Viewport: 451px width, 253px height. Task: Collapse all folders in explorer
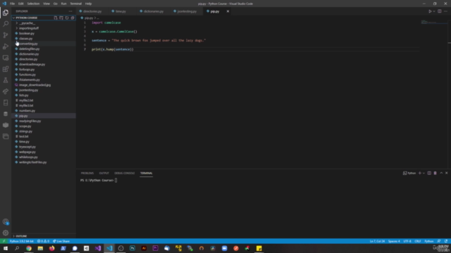point(73,18)
